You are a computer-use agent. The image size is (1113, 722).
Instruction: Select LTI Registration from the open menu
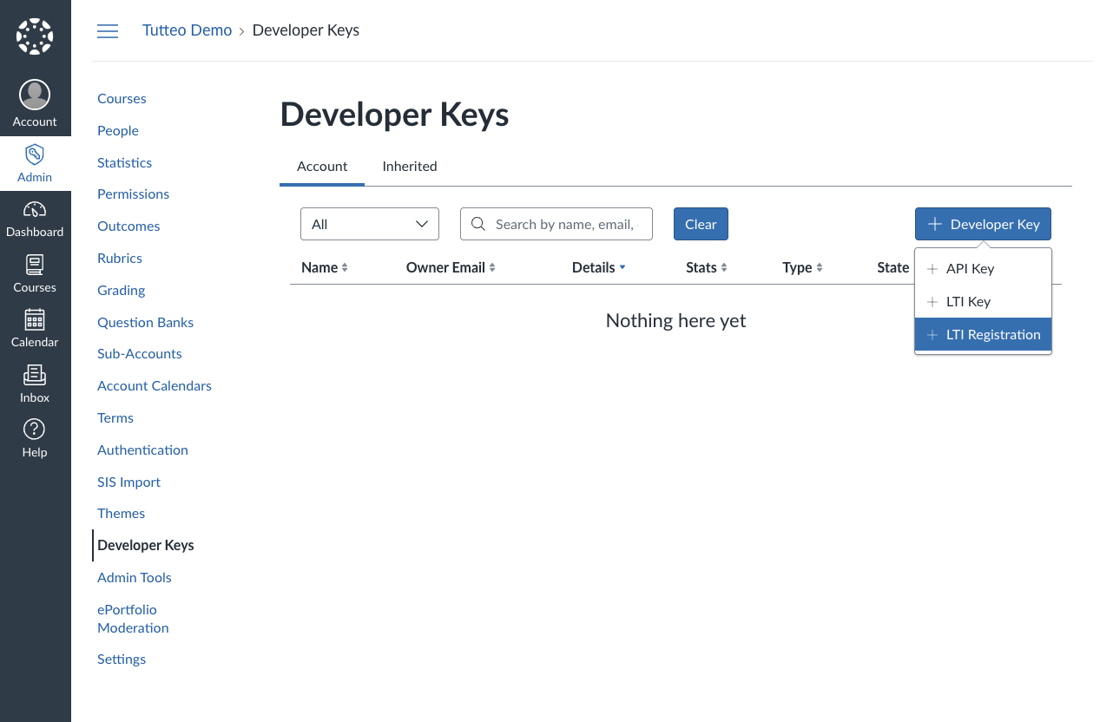point(983,334)
